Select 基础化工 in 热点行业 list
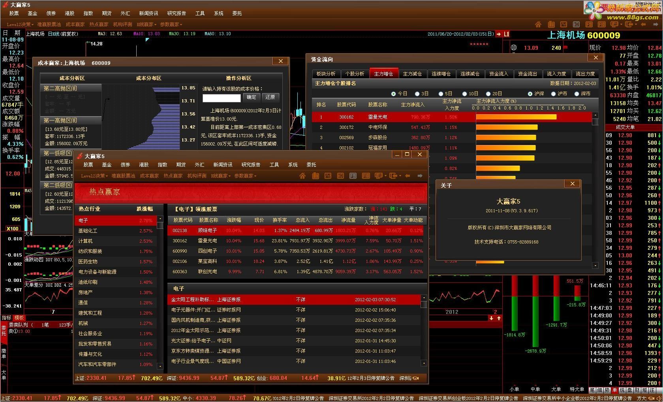663x402 pixels. tap(116, 231)
